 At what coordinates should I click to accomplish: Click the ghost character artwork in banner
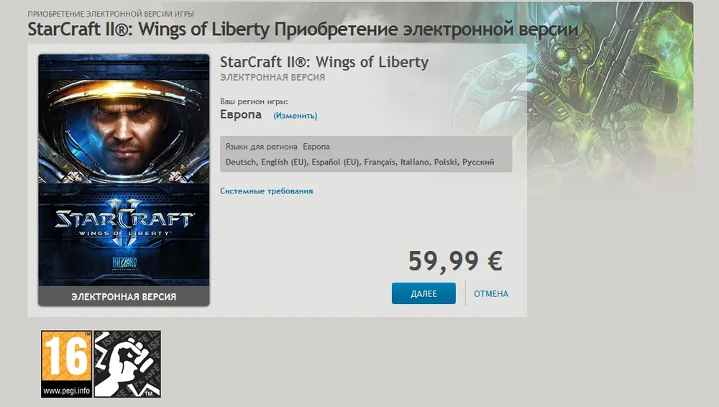coord(610,92)
